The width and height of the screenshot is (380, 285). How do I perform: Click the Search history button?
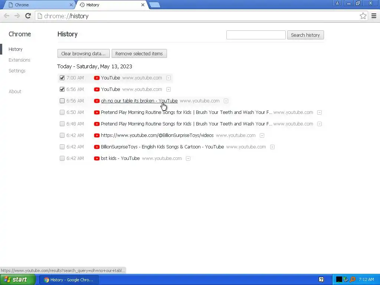point(305,35)
